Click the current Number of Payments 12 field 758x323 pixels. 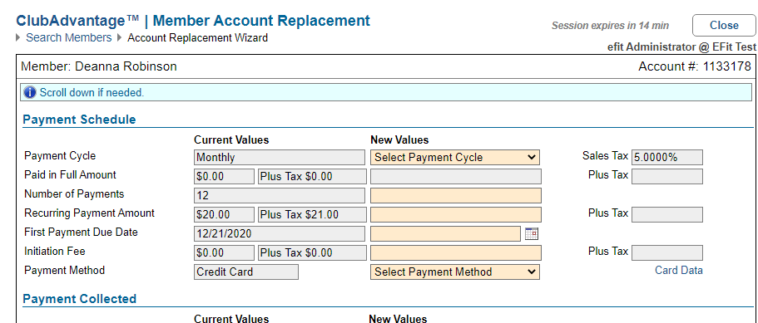(280, 195)
